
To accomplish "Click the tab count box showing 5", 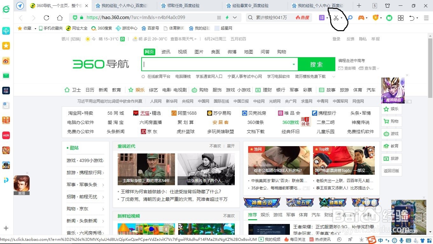I will [375, 6].
